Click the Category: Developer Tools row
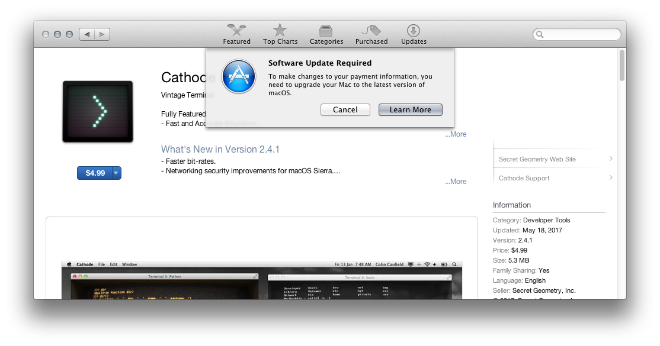660x346 pixels. coord(531,220)
